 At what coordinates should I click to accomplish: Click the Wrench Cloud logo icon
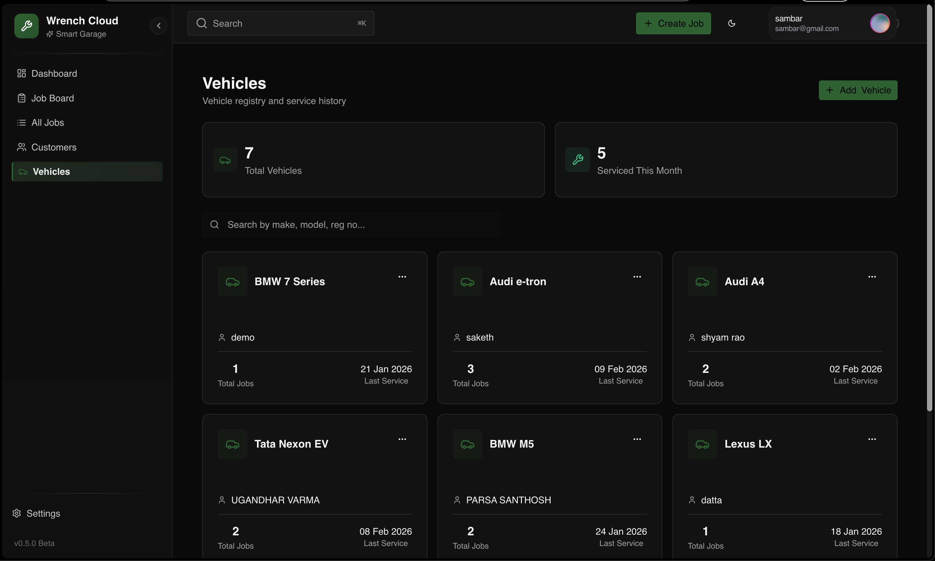pyautogui.click(x=26, y=26)
